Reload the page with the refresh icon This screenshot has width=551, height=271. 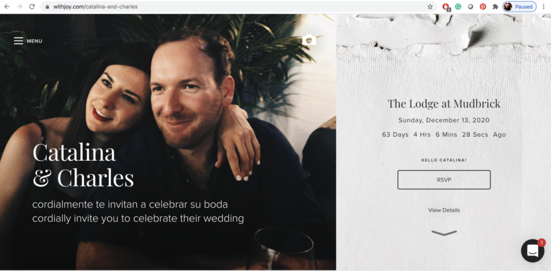(32, 6)
